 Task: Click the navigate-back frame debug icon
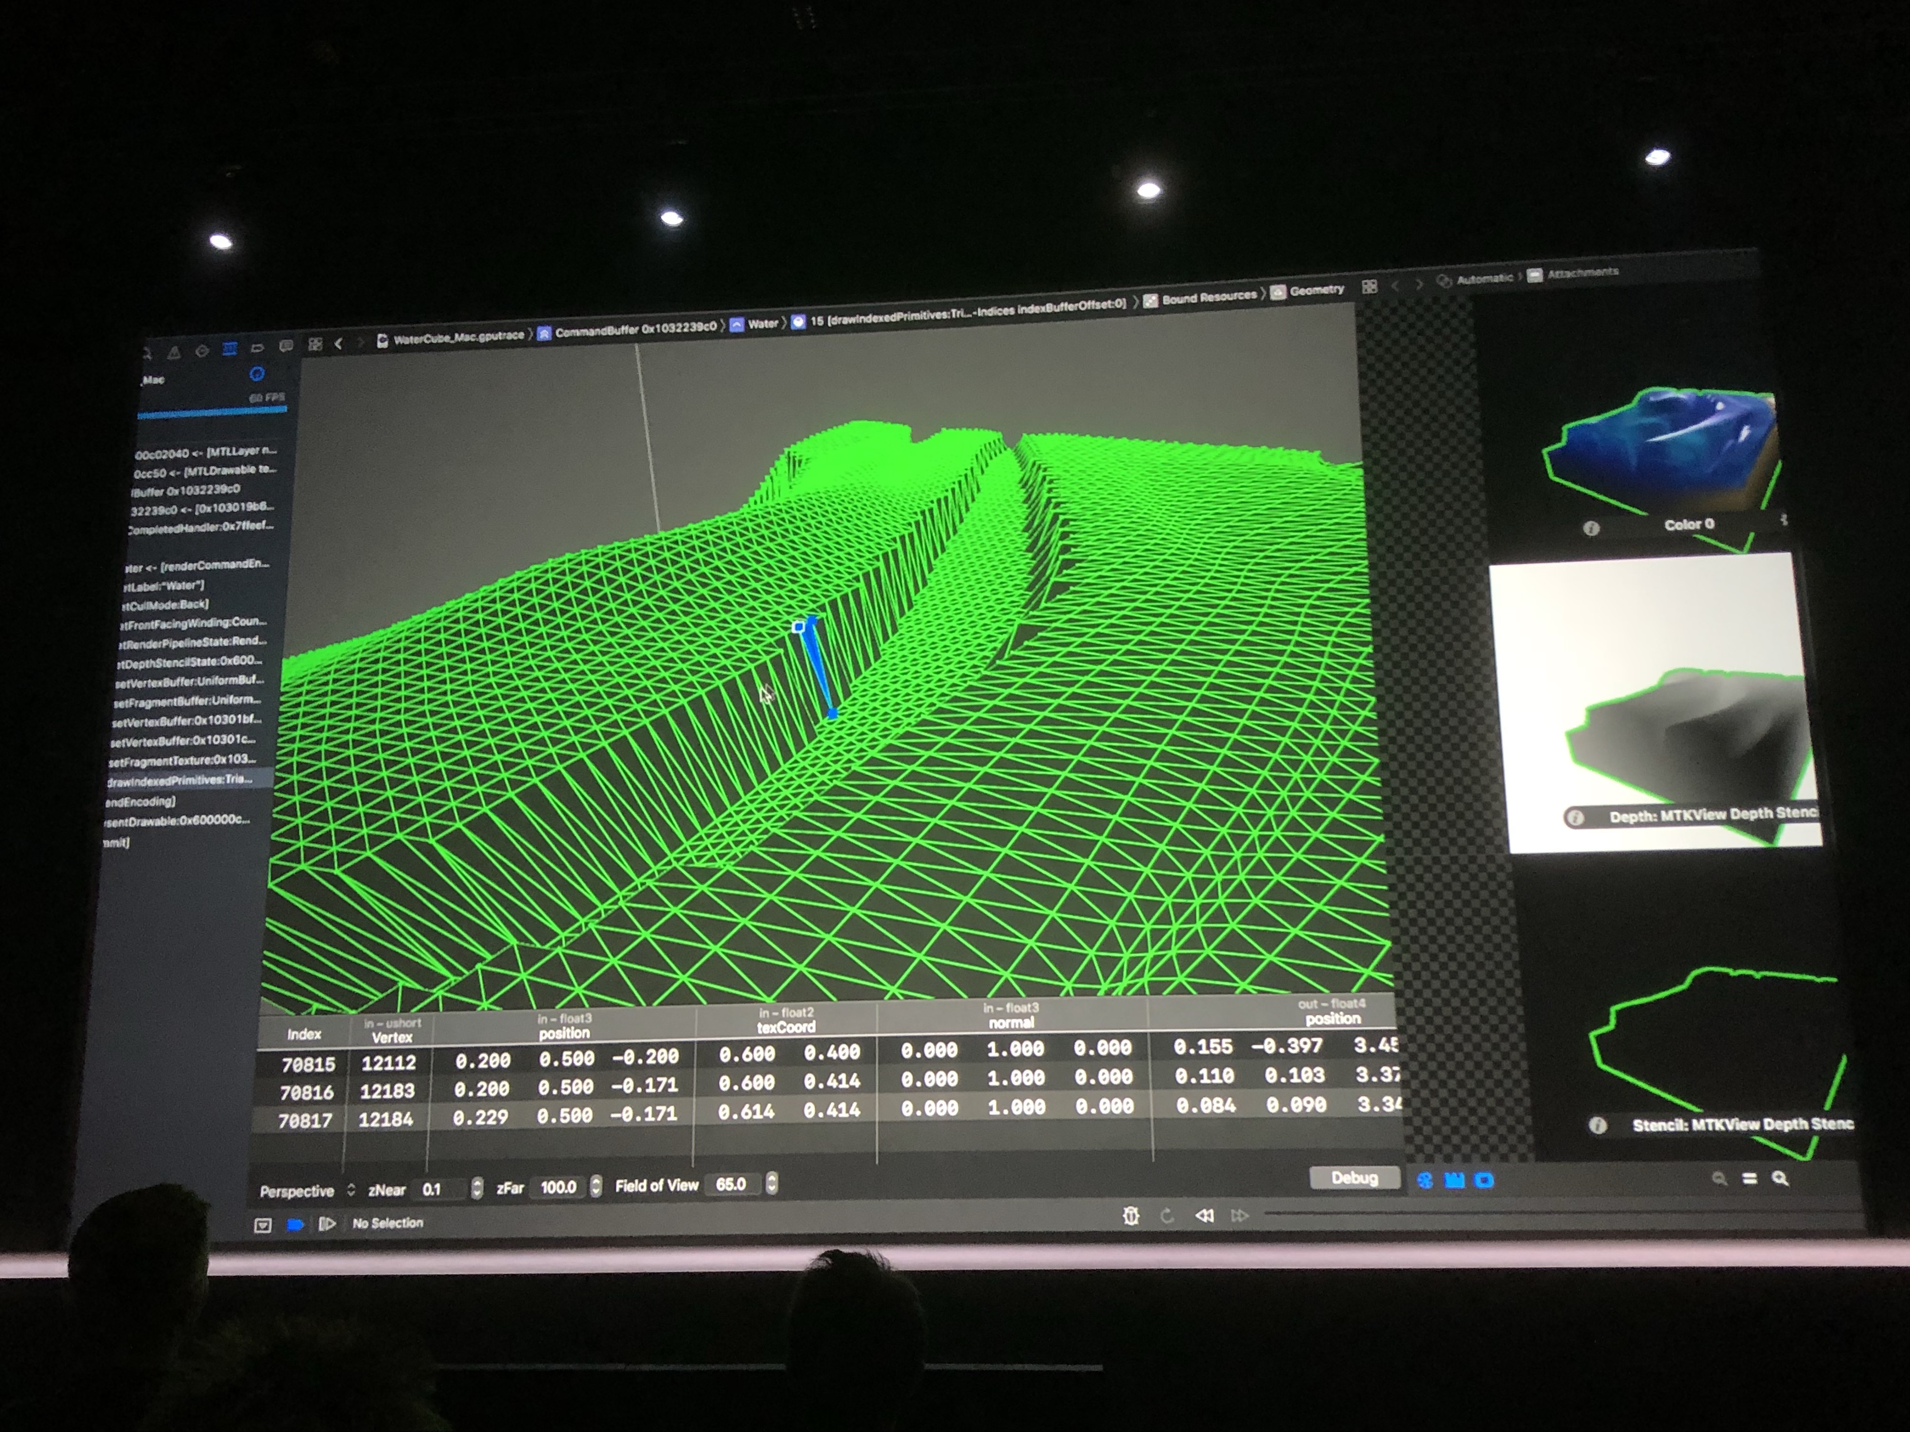1205,1215
